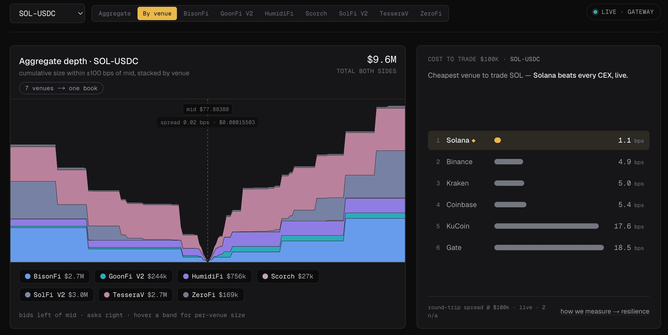
Task: Click the purple HumidiFi color dot
Action: [x=186, y=276]
